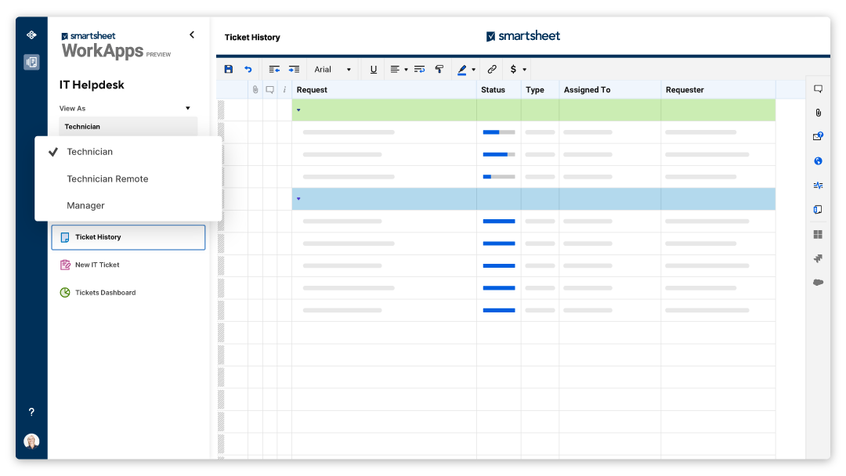The image size is (846, 476).
Task: Choose Technician Remote from the role list
Action: (x=107, y=179)
